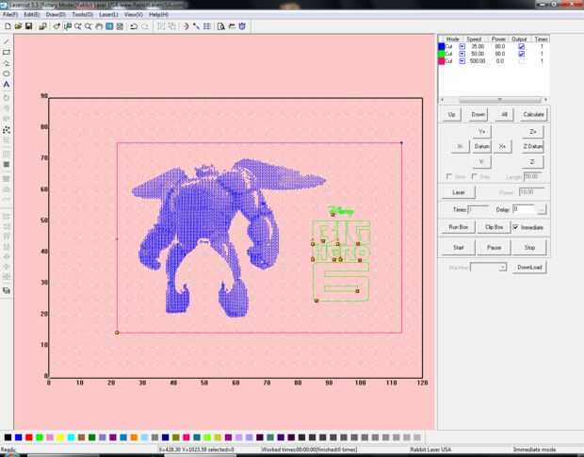The image size is (584, 457).
Task: Click the DownLoad button
Action: 529,268
